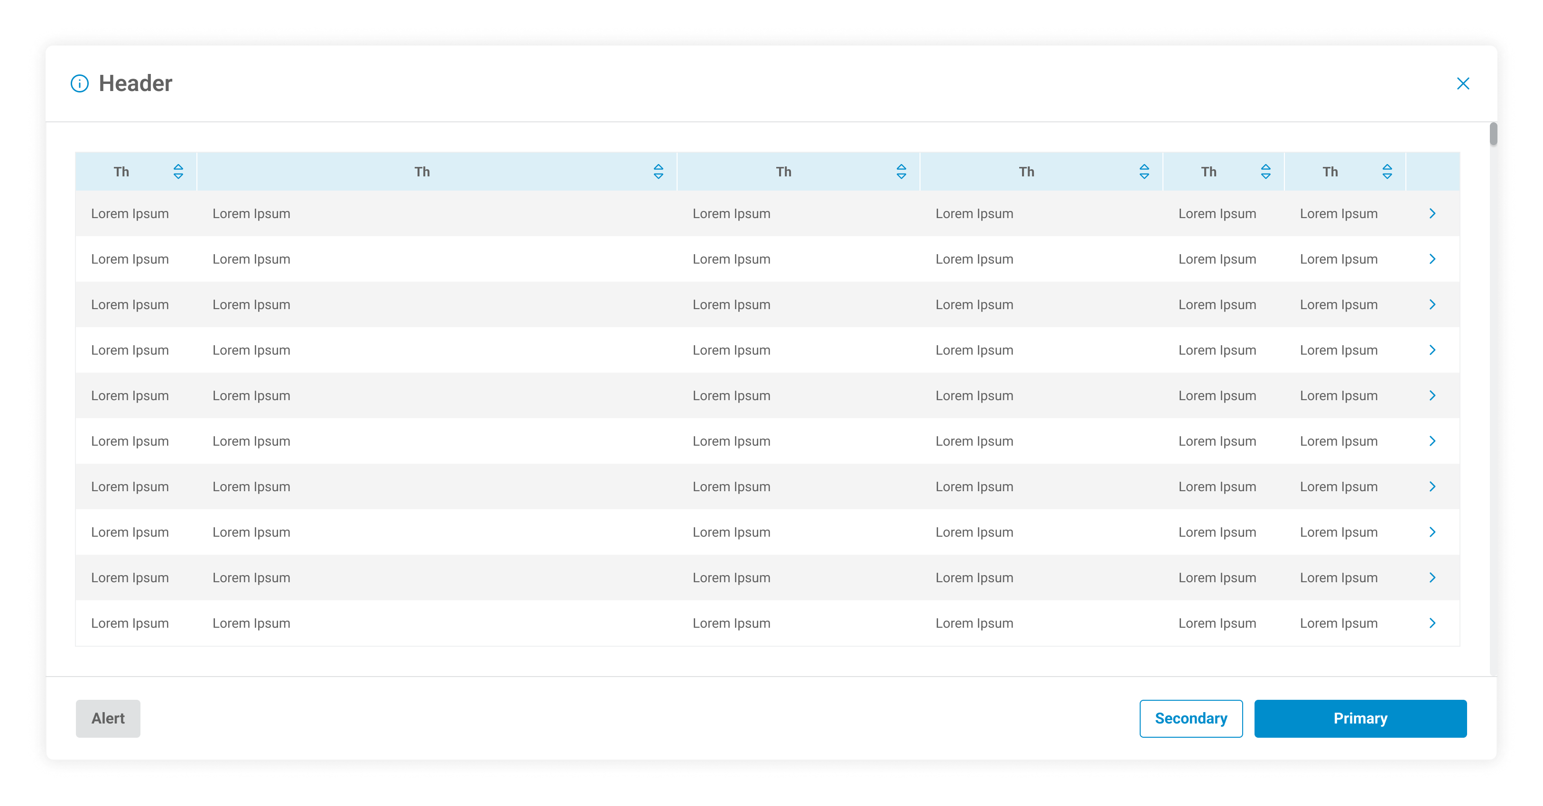Viewport: 1543px width, 806px height.
Task: Sort the fifth Th column
Action: [1265, 172]
